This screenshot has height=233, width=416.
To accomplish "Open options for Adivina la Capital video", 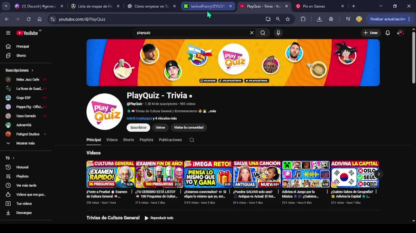I will [x=376, y=192].
